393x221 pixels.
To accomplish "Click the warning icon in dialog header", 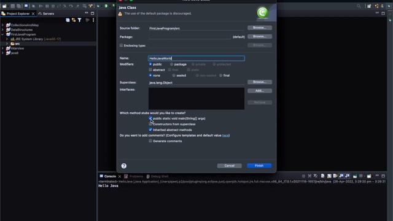I will click(x=120, y=14).
